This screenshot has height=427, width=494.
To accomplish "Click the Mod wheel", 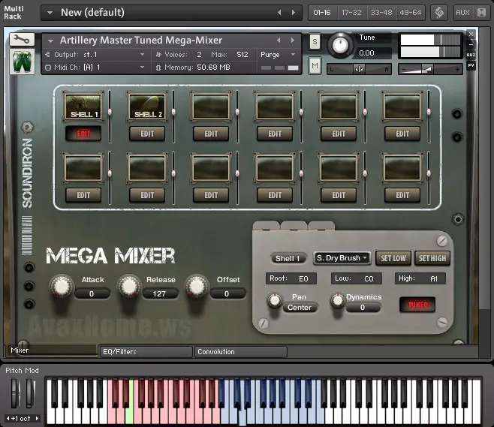I will [30, 393].
